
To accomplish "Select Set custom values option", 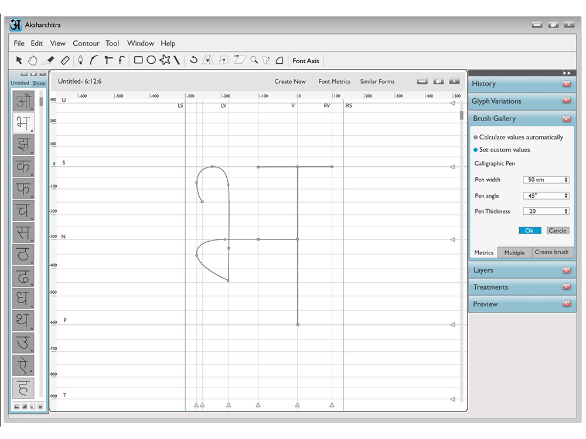I will (x=502, y=150).
